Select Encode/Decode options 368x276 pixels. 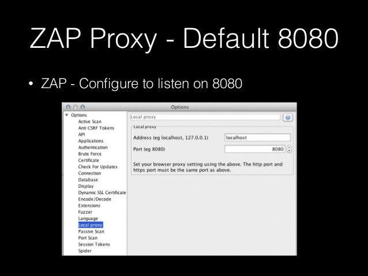click(x=95, y=199)
